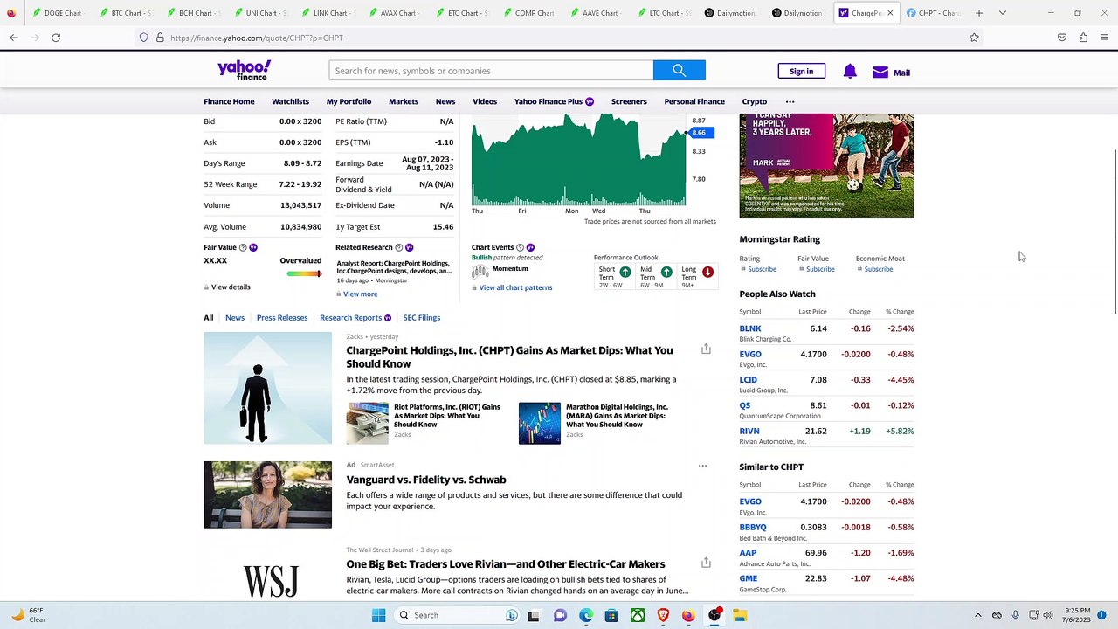1118x629 pixels.
Task: Click the search news, symbols or companies field
Action: coord(491,70)
